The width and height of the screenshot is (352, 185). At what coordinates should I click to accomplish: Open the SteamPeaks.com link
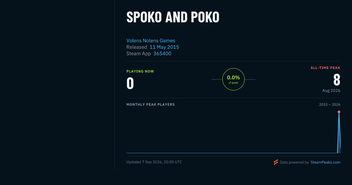(325, 162)
